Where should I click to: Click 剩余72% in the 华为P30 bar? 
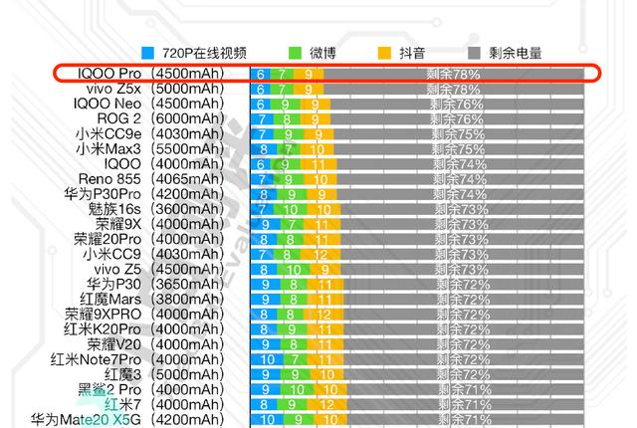tap(464, 285)
